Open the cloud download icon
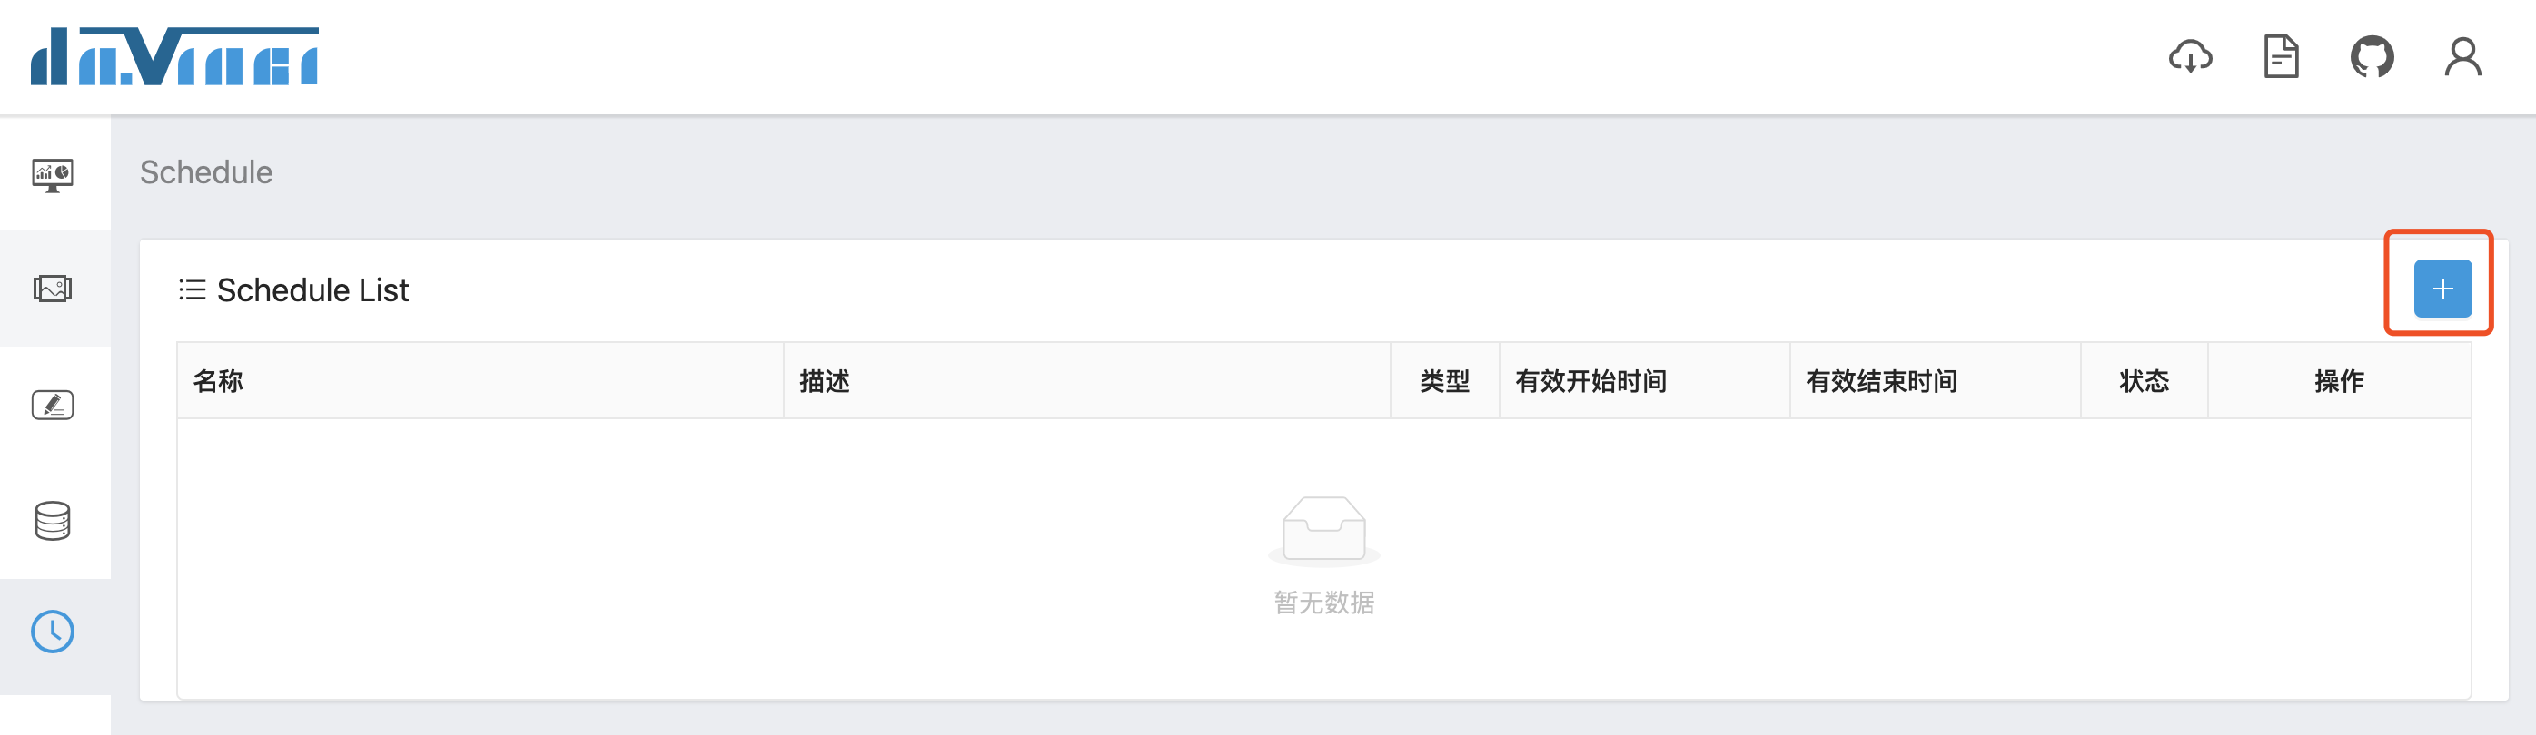This screenshot has height=735, width=2536. click(x=2191, y=57)
